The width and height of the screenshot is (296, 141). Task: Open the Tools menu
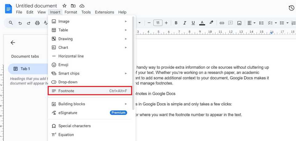(x=86, y=12)
